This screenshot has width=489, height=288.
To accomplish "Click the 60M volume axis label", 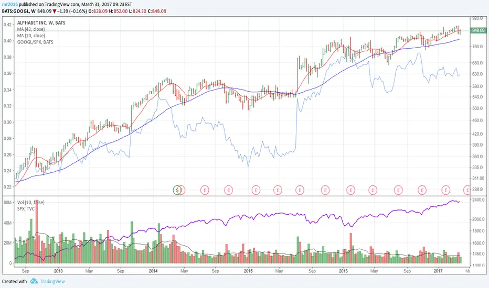I will 8,202.
